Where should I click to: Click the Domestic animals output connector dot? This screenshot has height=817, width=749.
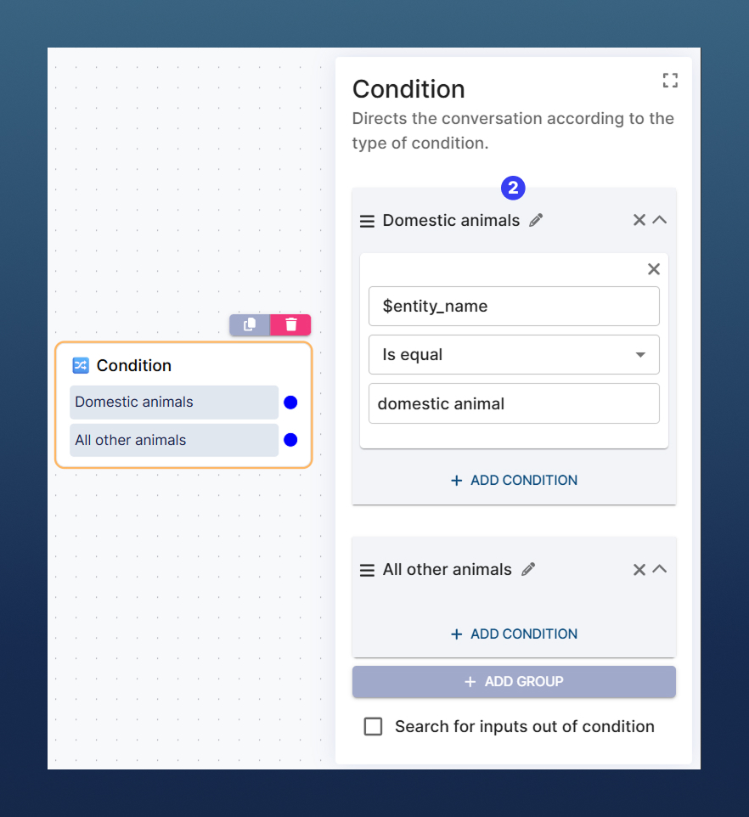point(290,403)
